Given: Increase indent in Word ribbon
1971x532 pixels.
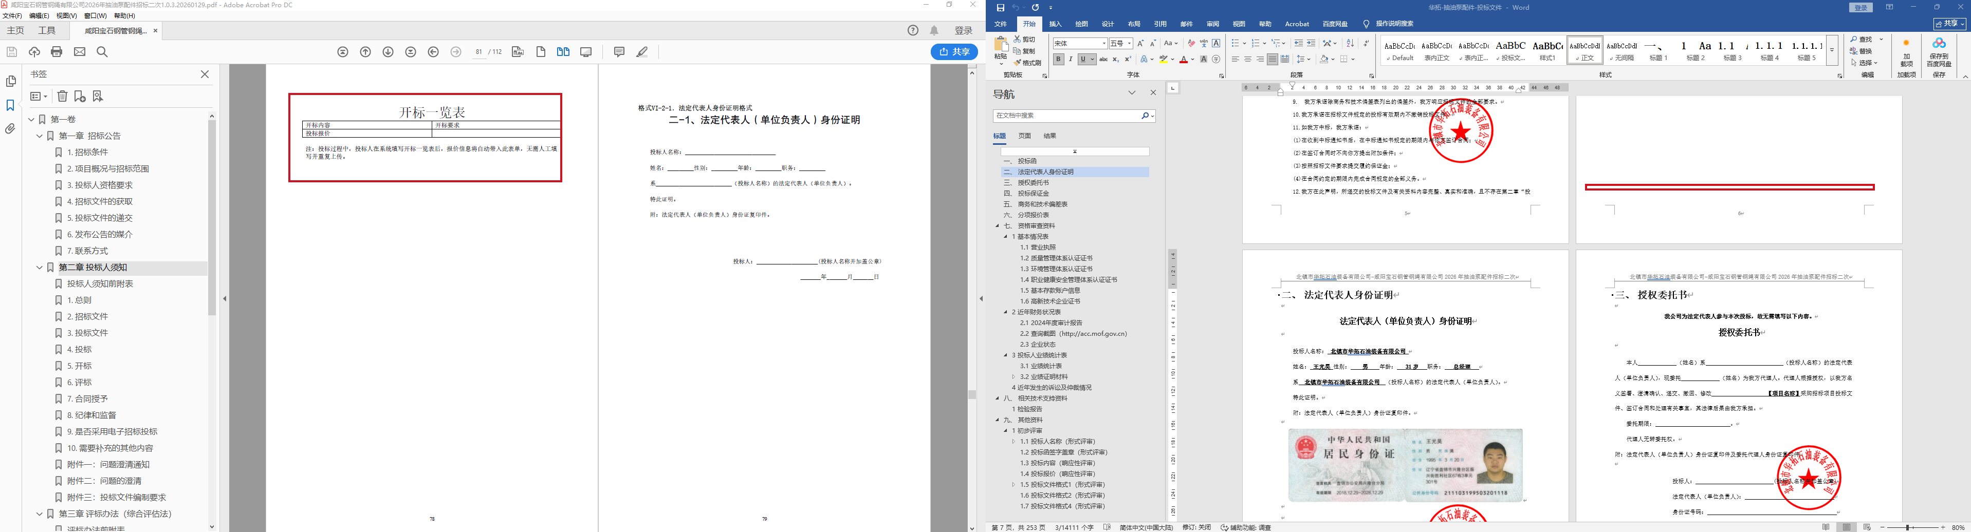Looking at the screenshot, I should tap(1311, 44).
